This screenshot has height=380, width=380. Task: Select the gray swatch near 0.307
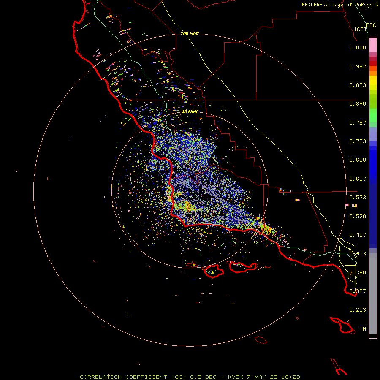[x=373, y=293]
